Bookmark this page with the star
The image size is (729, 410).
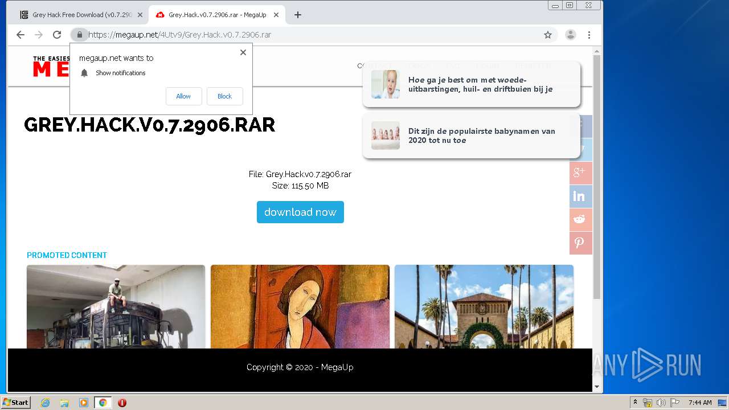coord(548,35)
